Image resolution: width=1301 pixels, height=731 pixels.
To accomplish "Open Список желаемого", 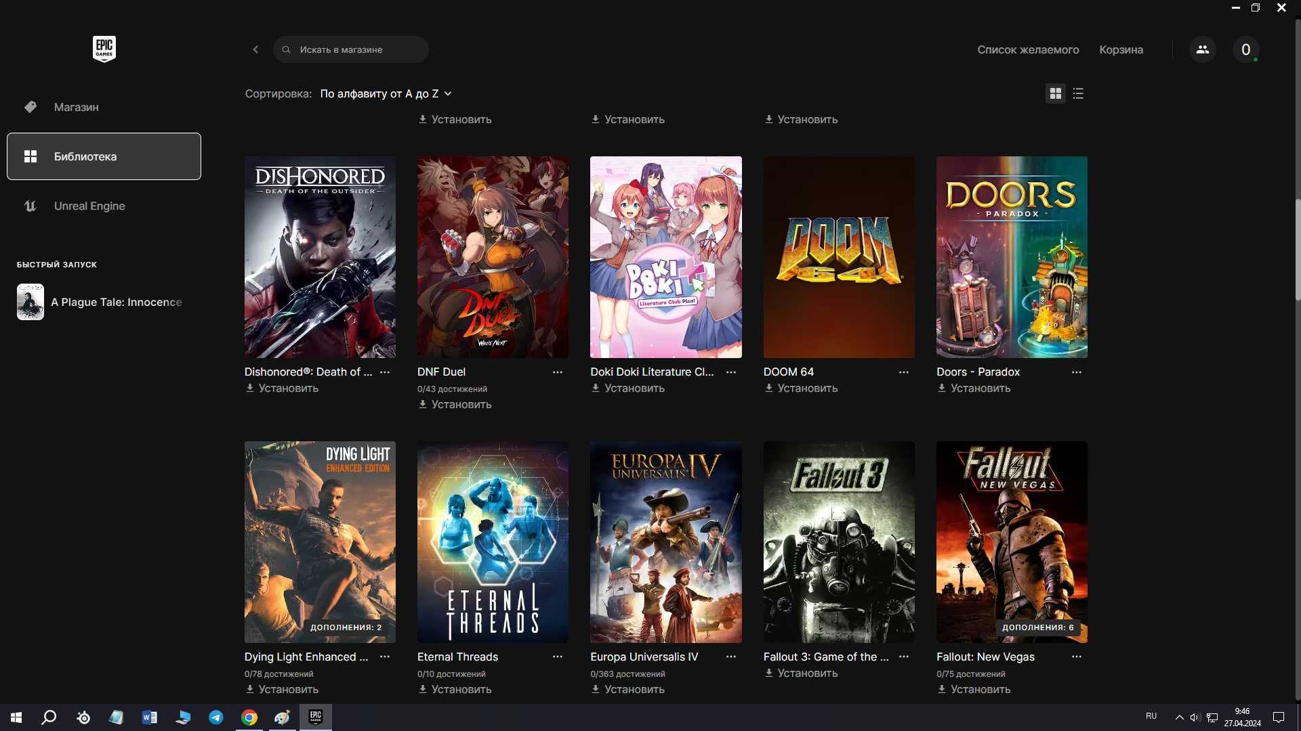I will 1028,49.
